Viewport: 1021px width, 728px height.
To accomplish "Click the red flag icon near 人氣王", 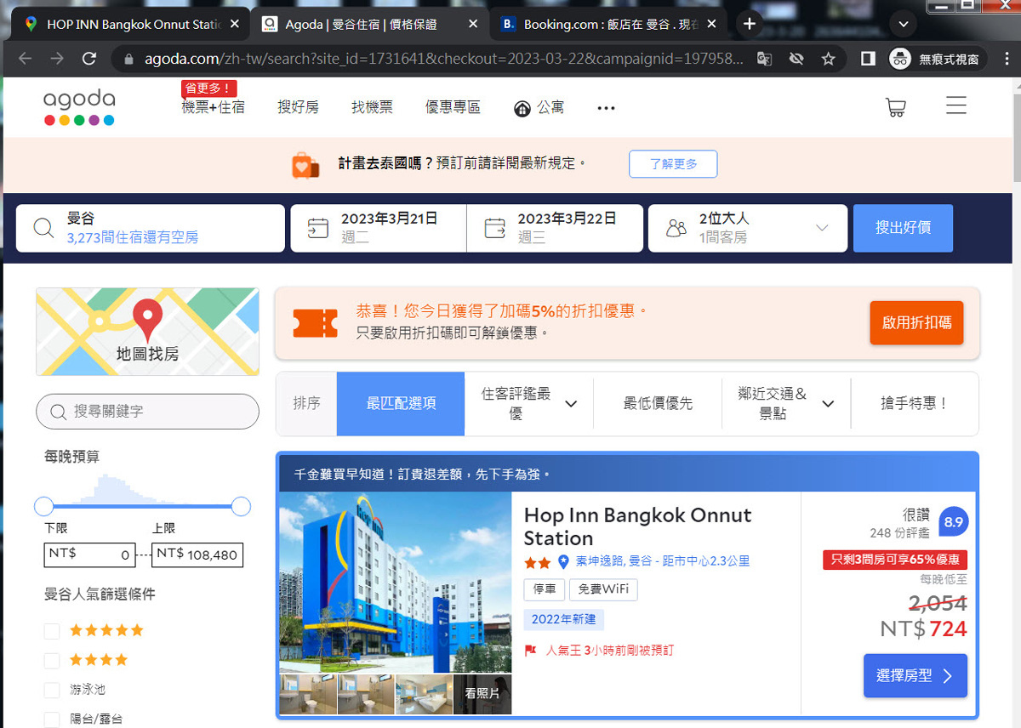I will tap(530, 651).
